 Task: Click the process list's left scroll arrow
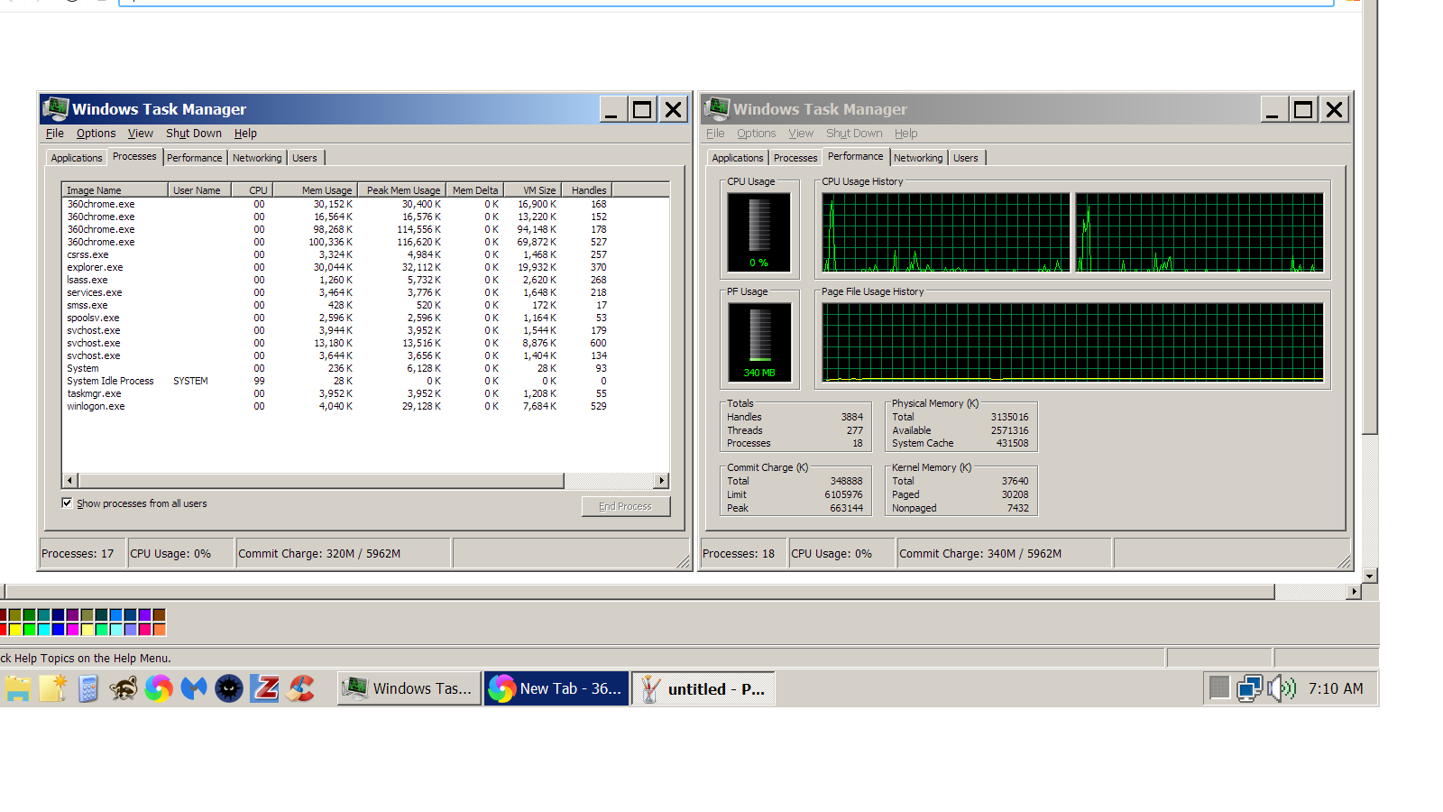pos(70,480)
